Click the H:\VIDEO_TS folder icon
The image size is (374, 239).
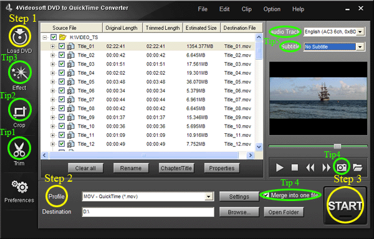click(63, 37)
